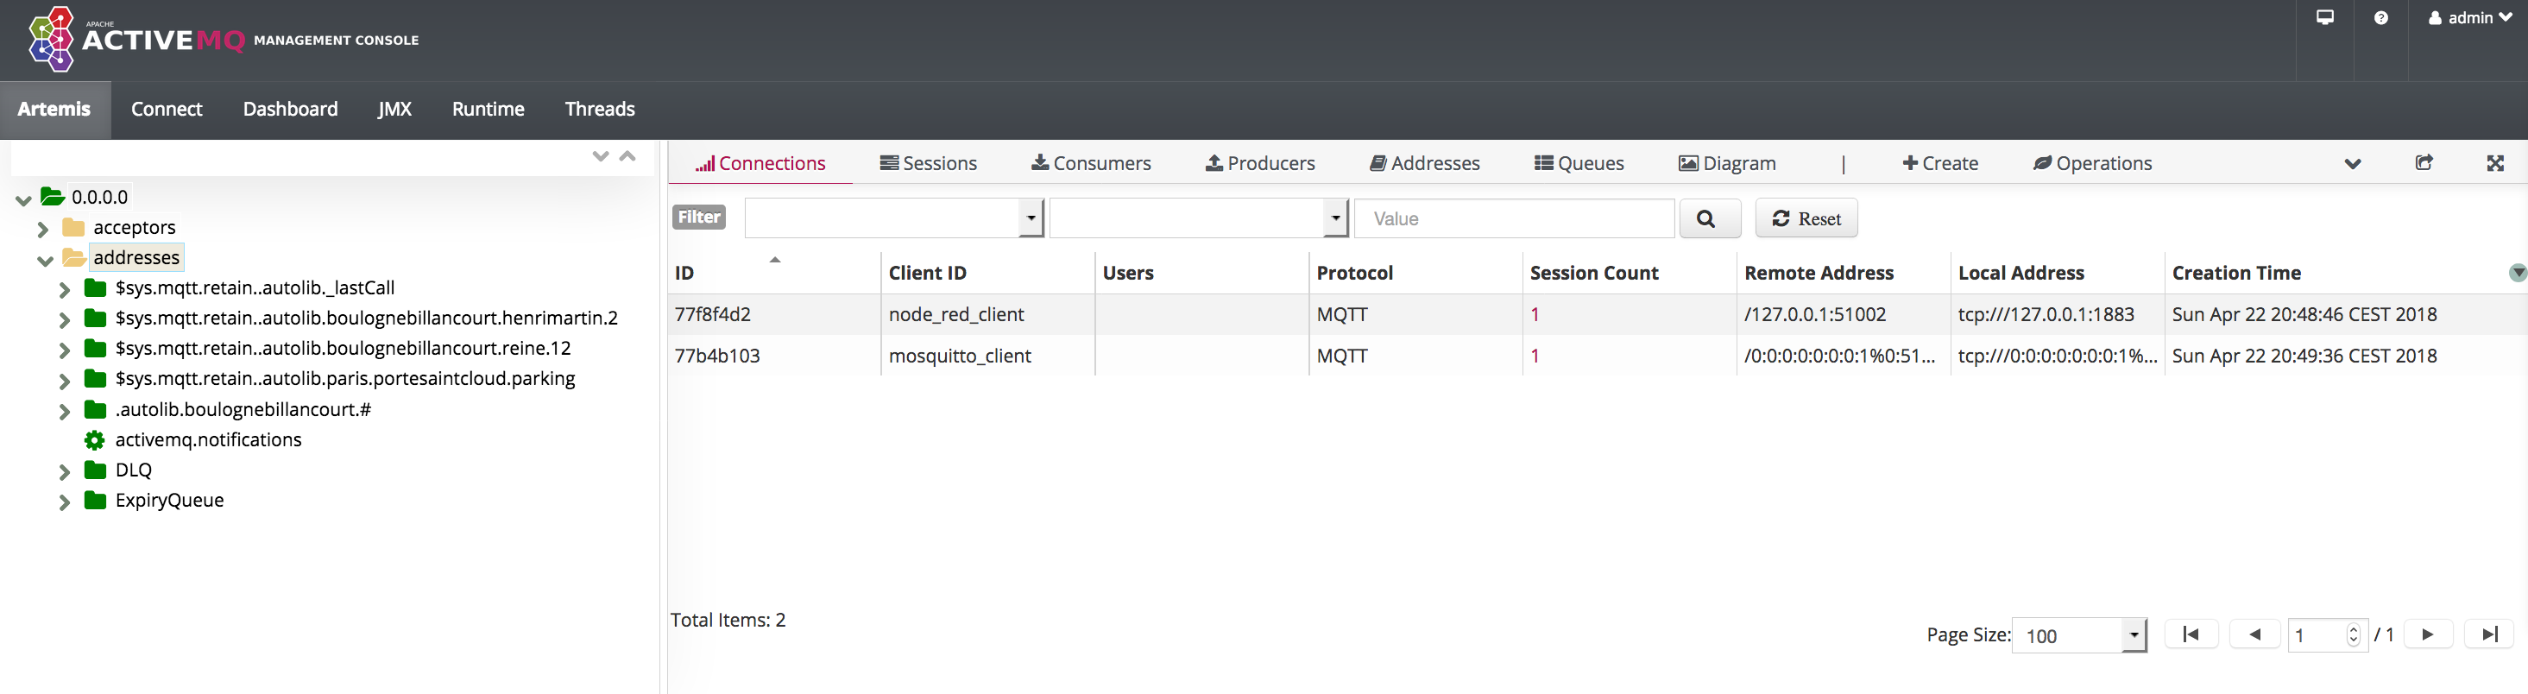Open the column chooser triangle in table header
The image size is (2528, 694).
click(x=2517, y=273)
